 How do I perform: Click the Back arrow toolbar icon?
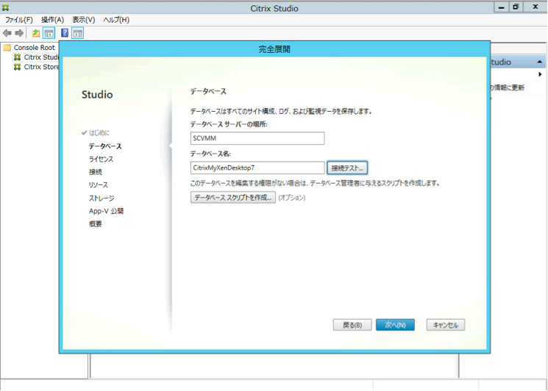(7, 34)
